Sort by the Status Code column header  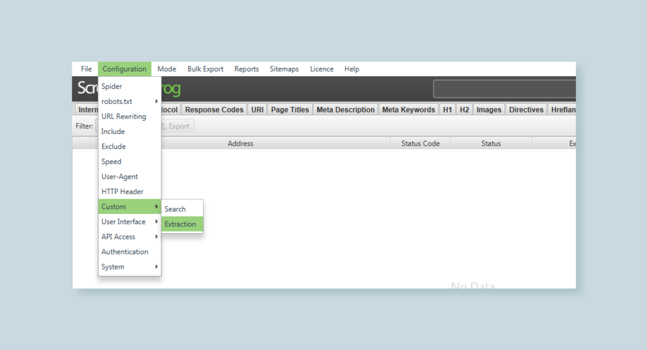(x=420, y=144)
